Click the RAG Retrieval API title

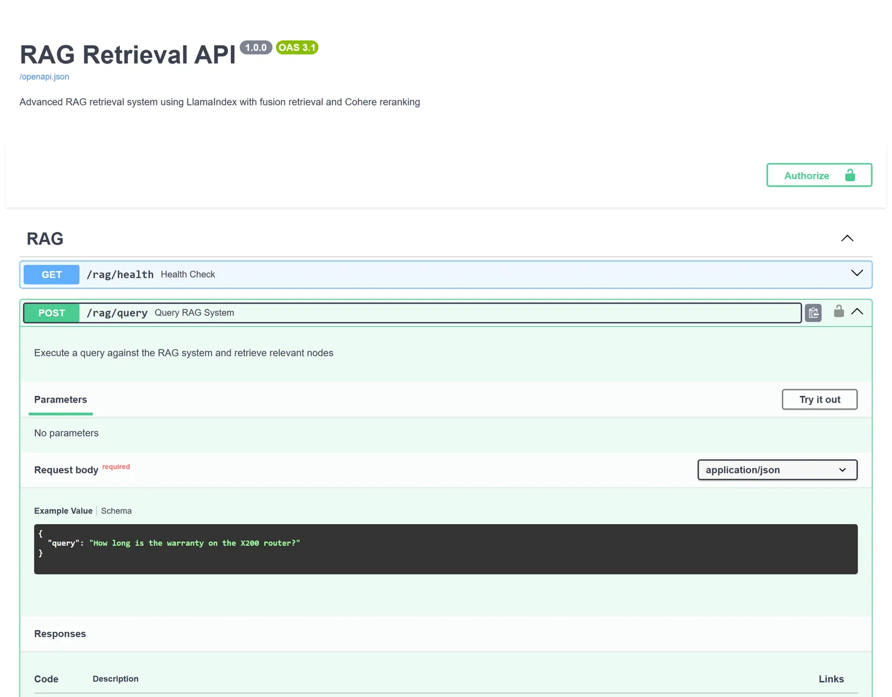click(128, 55)
